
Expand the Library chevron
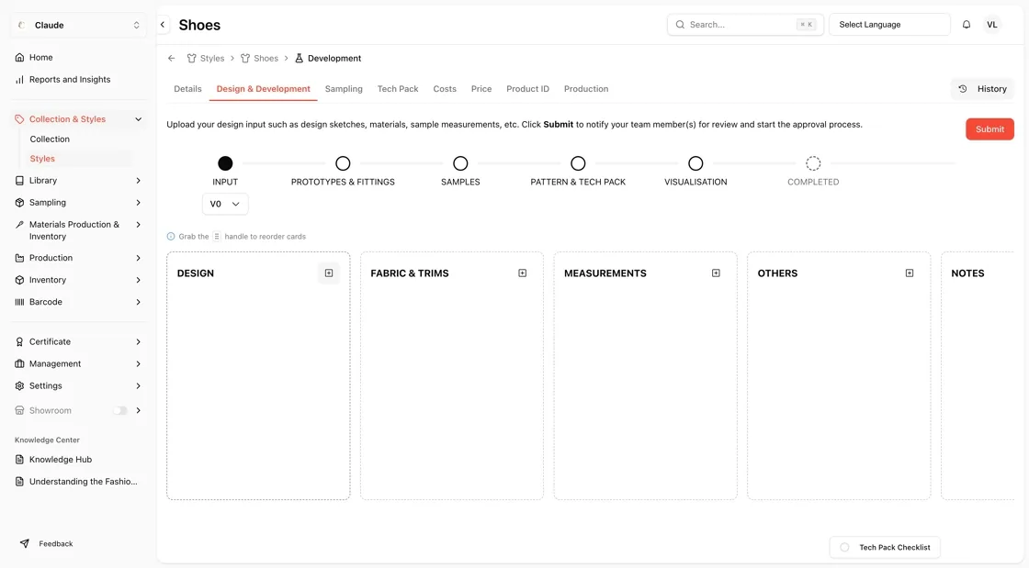[139, 181]
